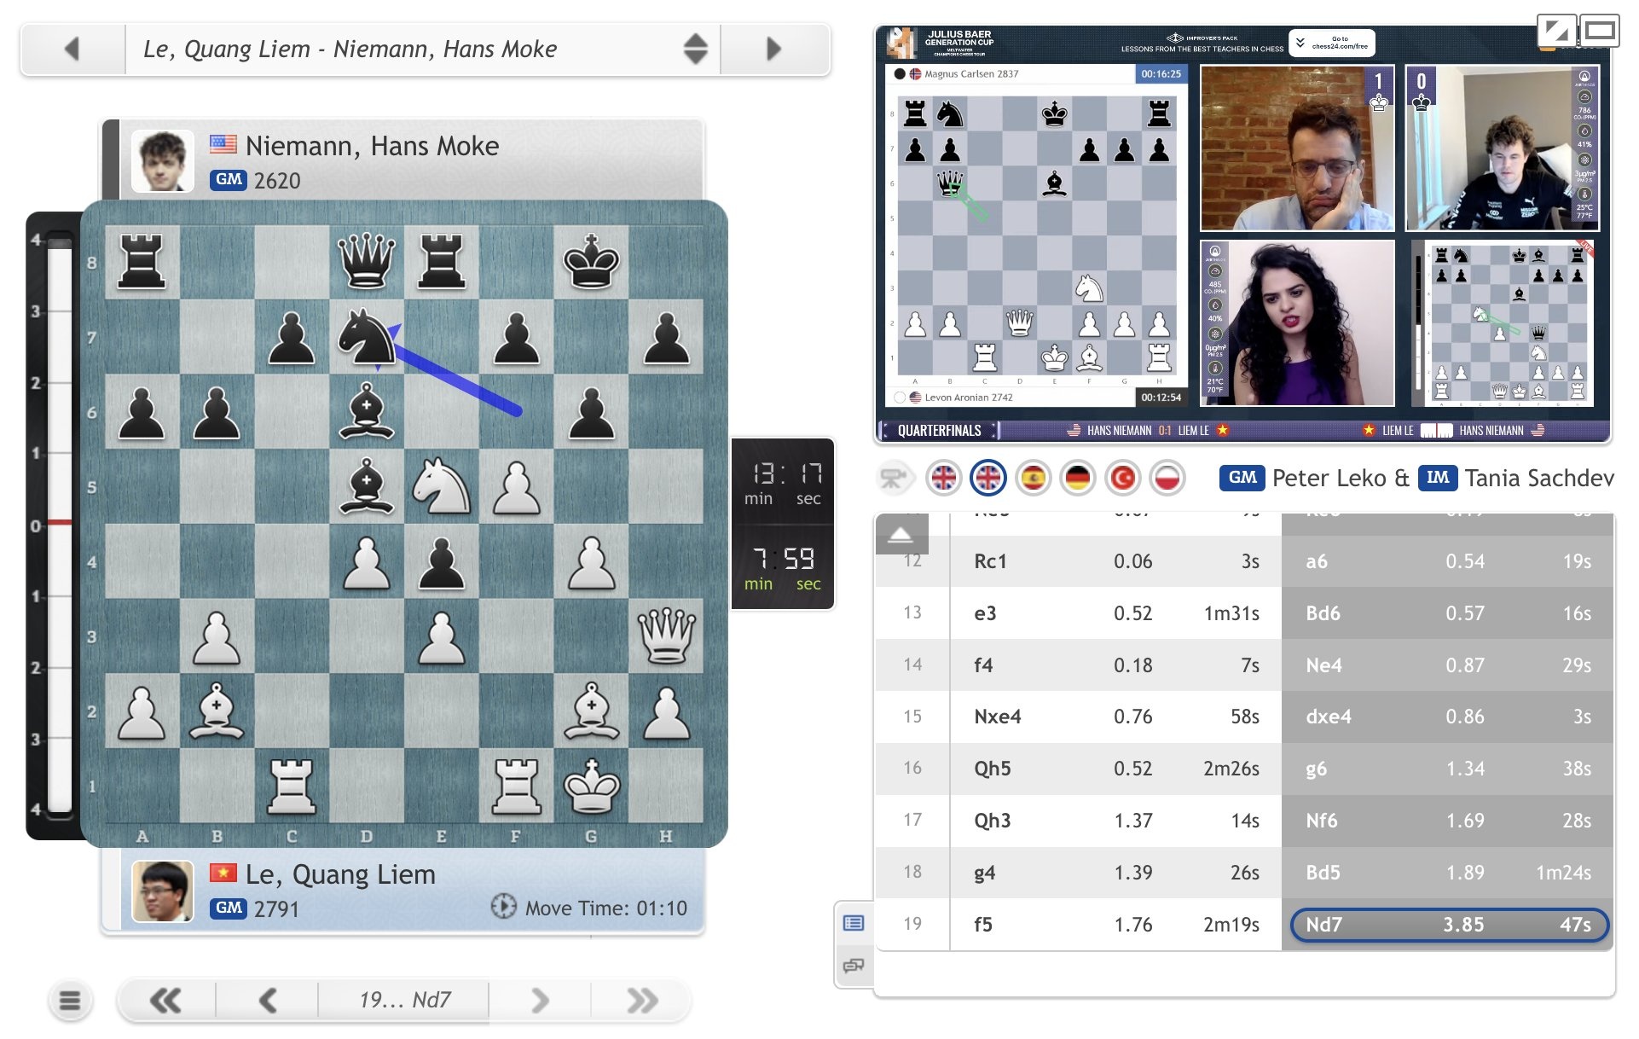Open the game selector dropdown arrows
The width and height of the screenshot is (1639, 1039).
pyautogui.click(x=695, y=49)
